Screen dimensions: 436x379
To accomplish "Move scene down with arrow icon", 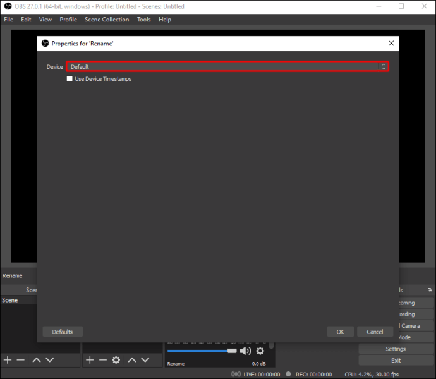I will tap(50, 360).
